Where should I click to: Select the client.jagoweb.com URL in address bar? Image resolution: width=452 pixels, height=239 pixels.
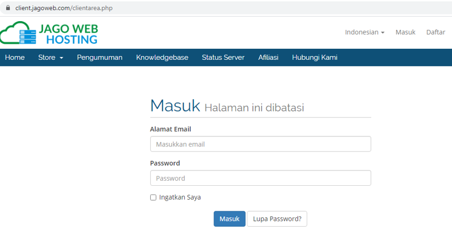(x=64, y=8)
